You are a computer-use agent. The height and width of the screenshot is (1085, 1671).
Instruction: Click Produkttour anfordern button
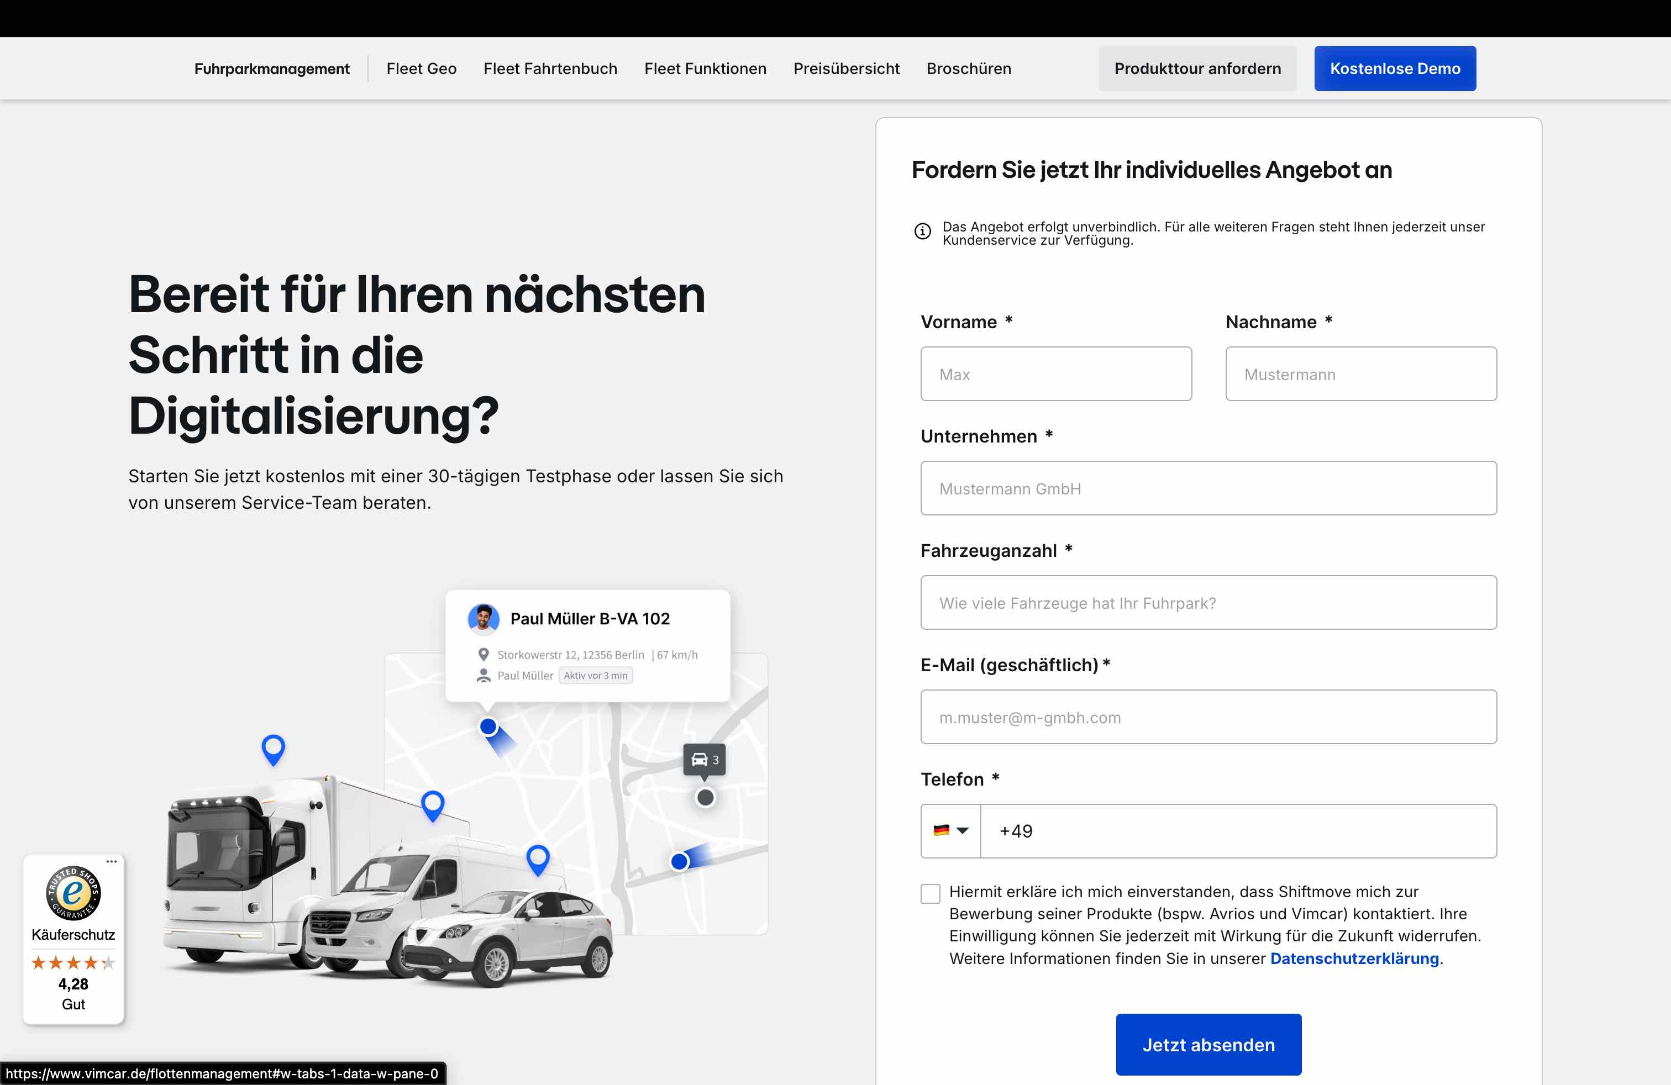click(1197, 69)
